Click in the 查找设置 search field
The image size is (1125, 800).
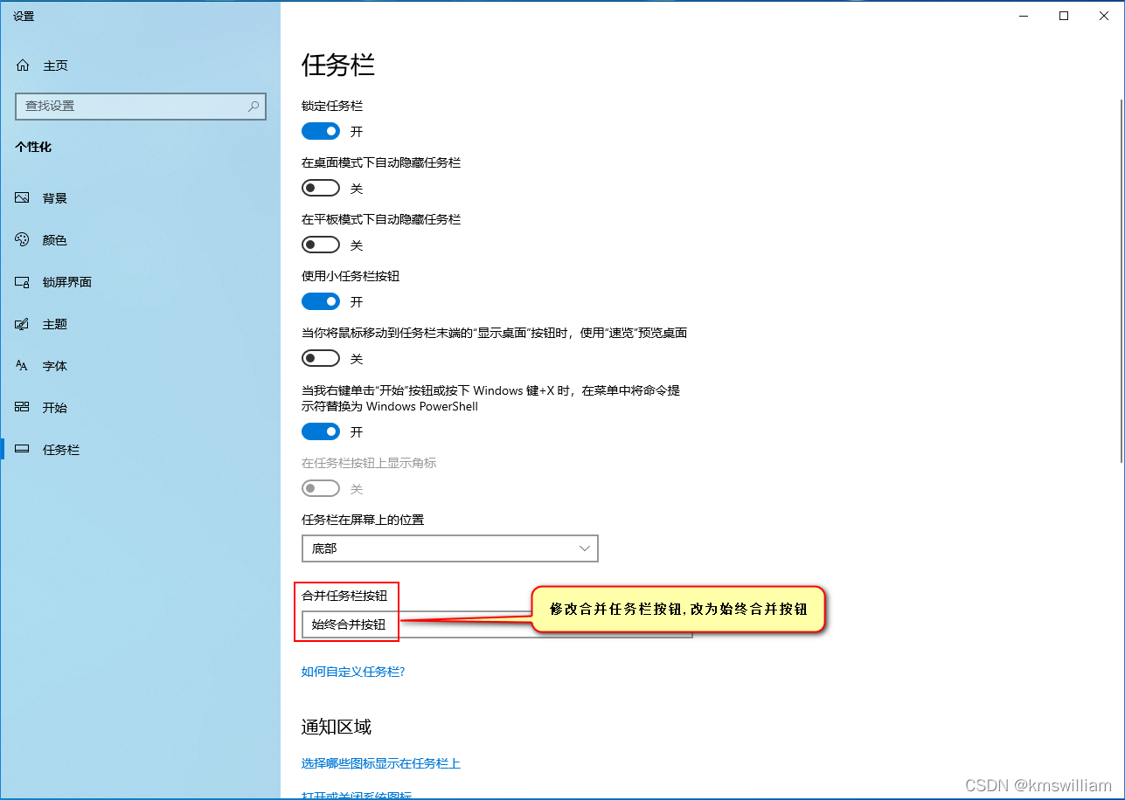(141, 106)
